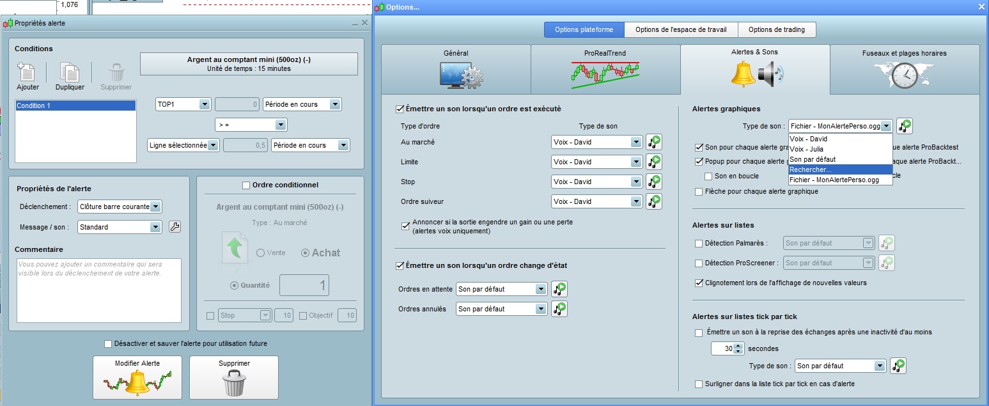Click candlestick icon in Options title bar
This screenshot has height=406, width=989.
pos(380,7)
